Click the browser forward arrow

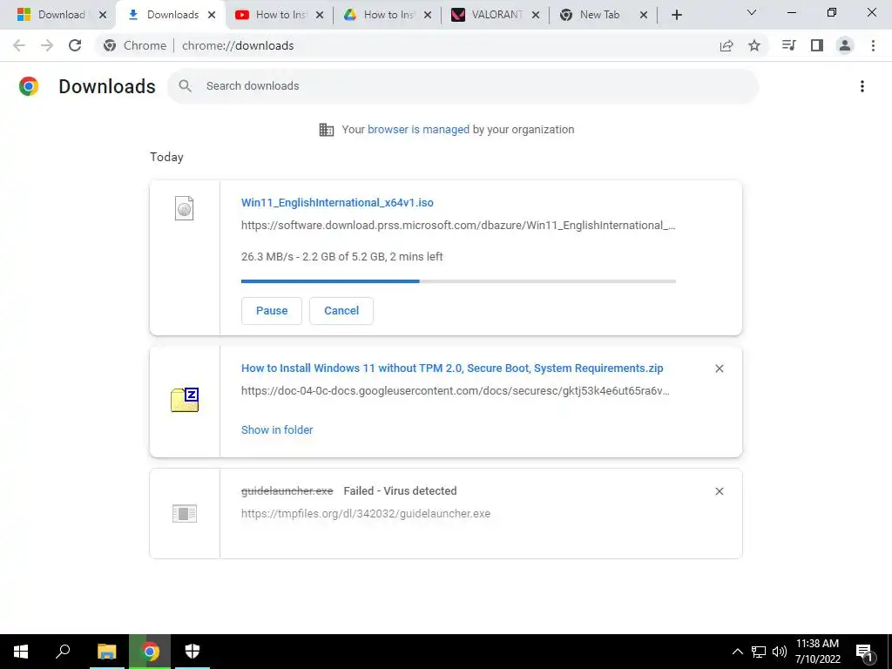47,45
